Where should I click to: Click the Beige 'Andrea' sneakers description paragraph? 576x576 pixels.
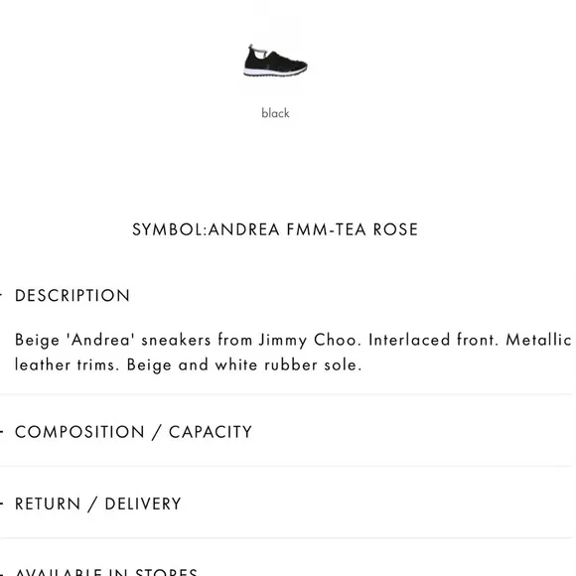(293, 353)
